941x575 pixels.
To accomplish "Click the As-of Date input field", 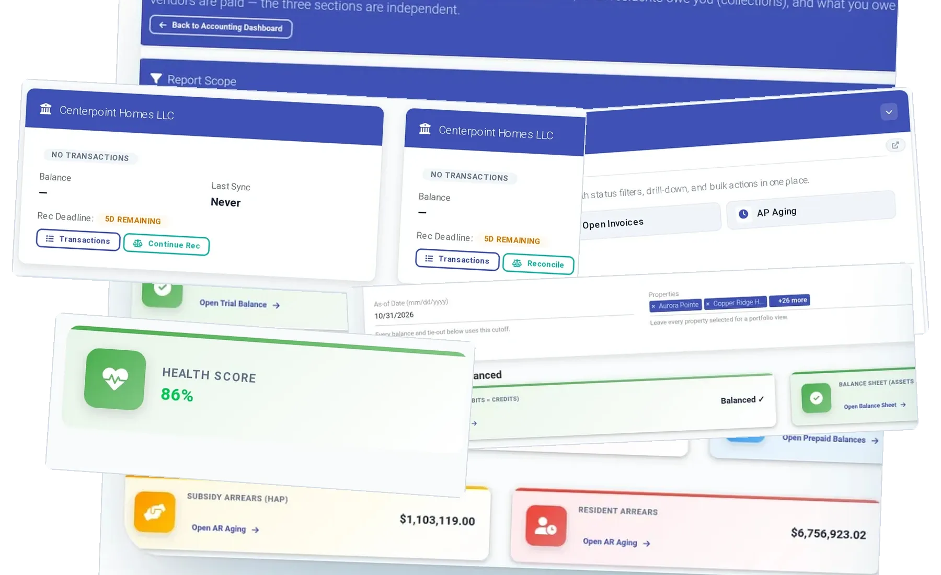I will click(503, 313).
